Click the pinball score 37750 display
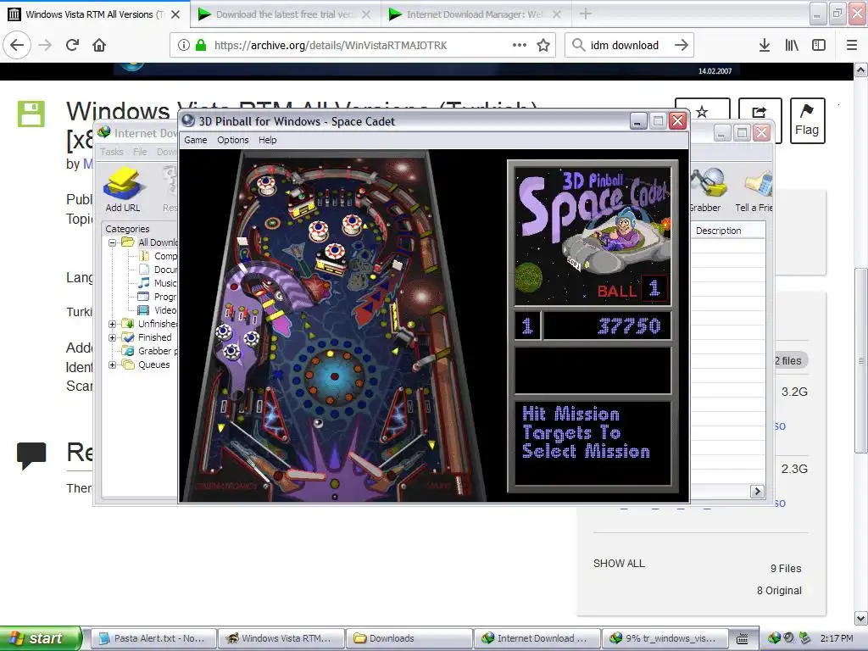 [x=607, y=325]
